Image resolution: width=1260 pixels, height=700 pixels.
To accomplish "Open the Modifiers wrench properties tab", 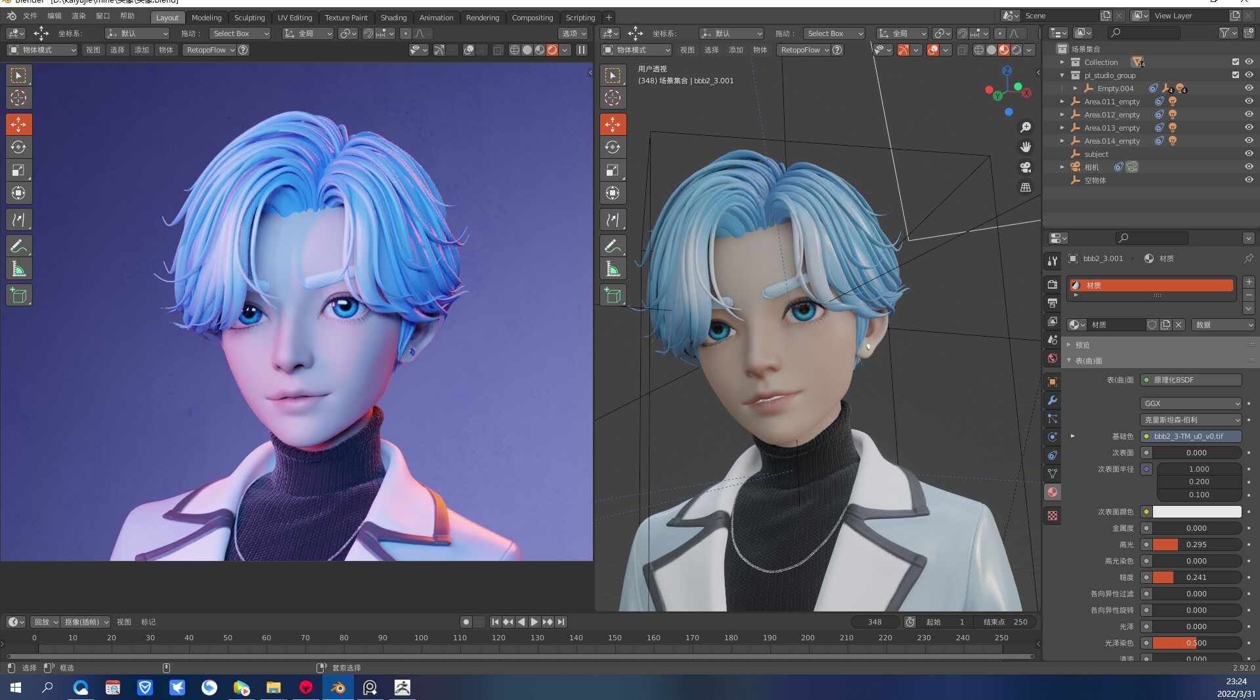I will point(1053,400).
